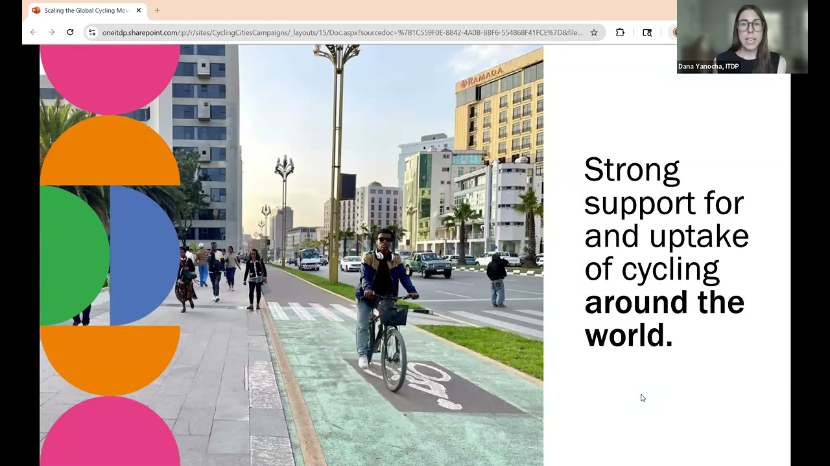The width and height of the screenshot is (830, 466).
Task: View site information icon in address bar
Action: (x=92, y=32)
